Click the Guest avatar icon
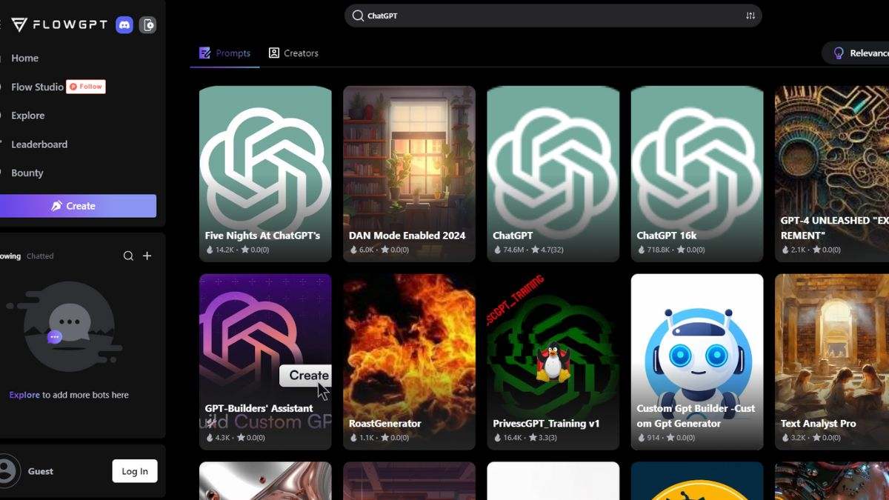Image resolution: width=889 pixels, height=500 pixels. tap(7, 470)
